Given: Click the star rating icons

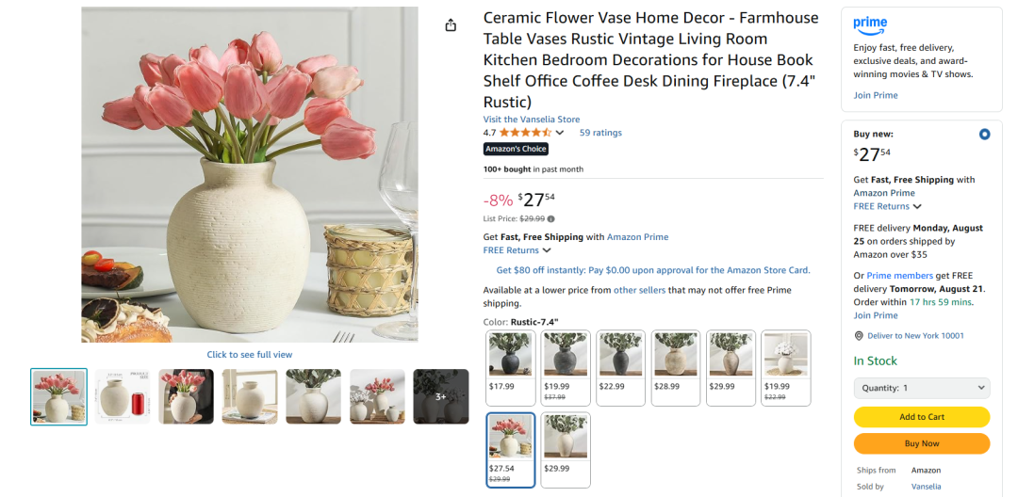Looking at the screenshot, I should (x=525, y=133).
